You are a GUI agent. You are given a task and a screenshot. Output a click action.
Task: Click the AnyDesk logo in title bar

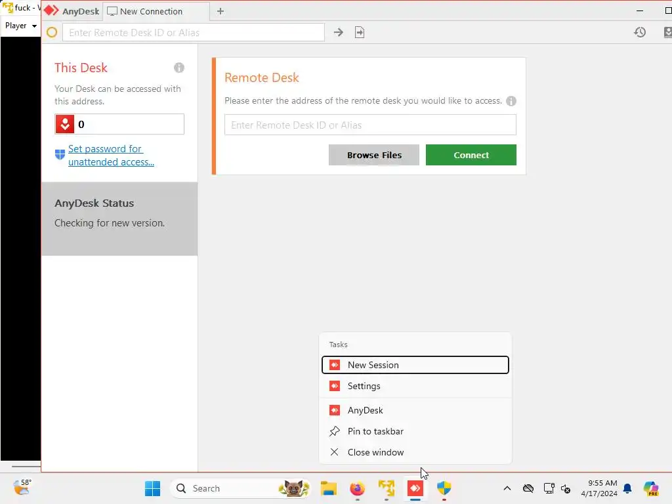51,10
